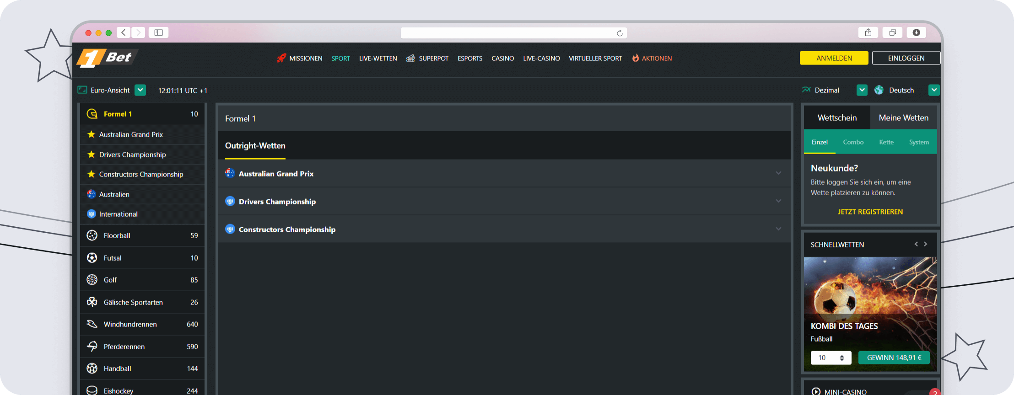Image resolution: width=1014 pixels, height=395 pixels.
Task: Click the Mini-Casino play icon
Action: click(816, 391)
